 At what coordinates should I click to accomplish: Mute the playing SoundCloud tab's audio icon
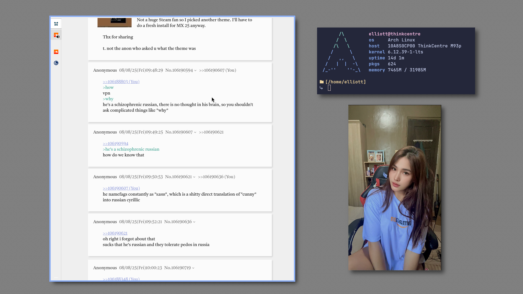tap(58, 37)
